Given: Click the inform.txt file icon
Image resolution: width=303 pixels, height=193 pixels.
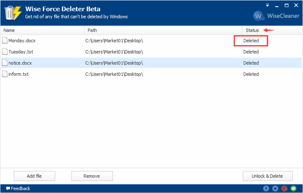Looking at the screenshot, I should click(5, 74).
